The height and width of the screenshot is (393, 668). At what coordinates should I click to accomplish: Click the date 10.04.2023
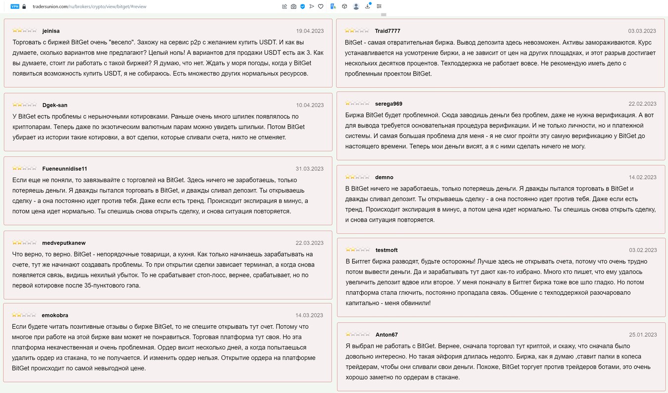(x=310, y=105)
